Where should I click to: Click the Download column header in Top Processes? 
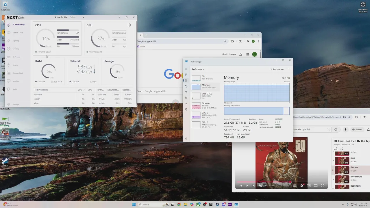113,90
